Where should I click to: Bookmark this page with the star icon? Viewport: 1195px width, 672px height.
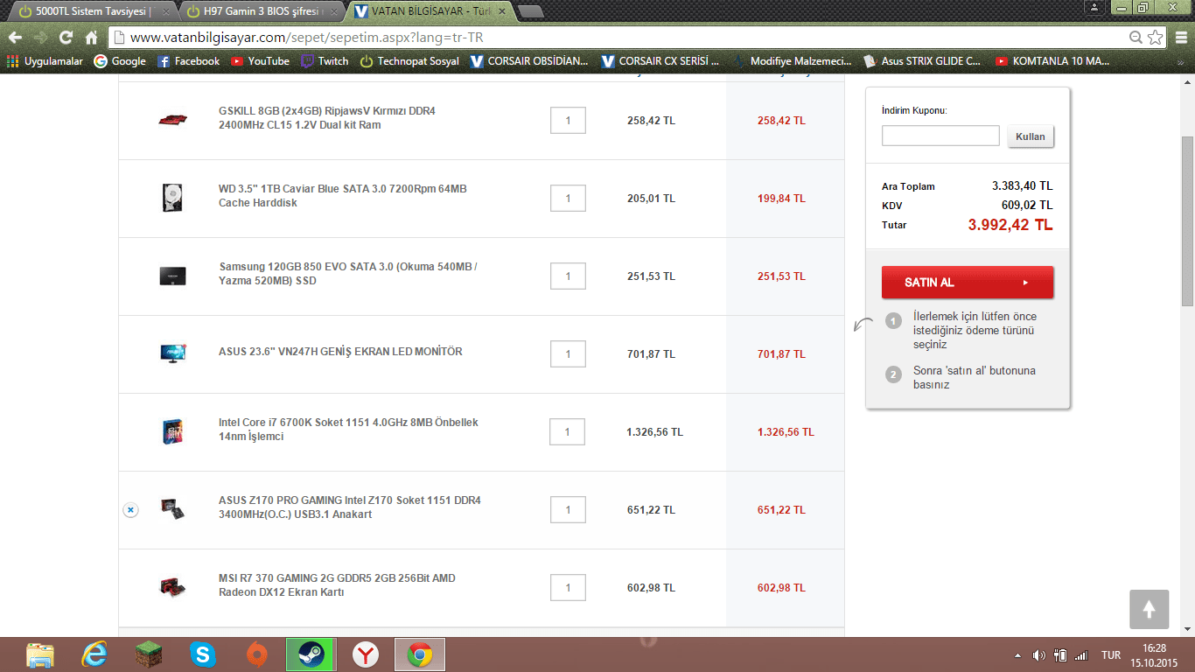tap(1155, 38)
